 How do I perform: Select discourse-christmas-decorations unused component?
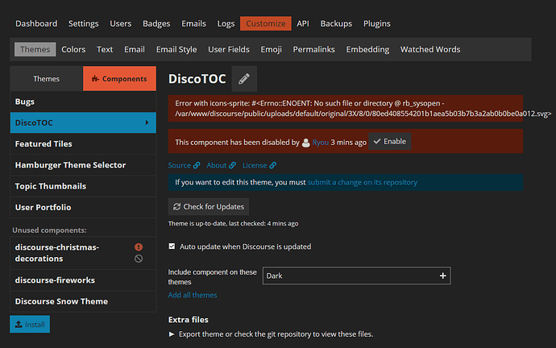point(83,253)
